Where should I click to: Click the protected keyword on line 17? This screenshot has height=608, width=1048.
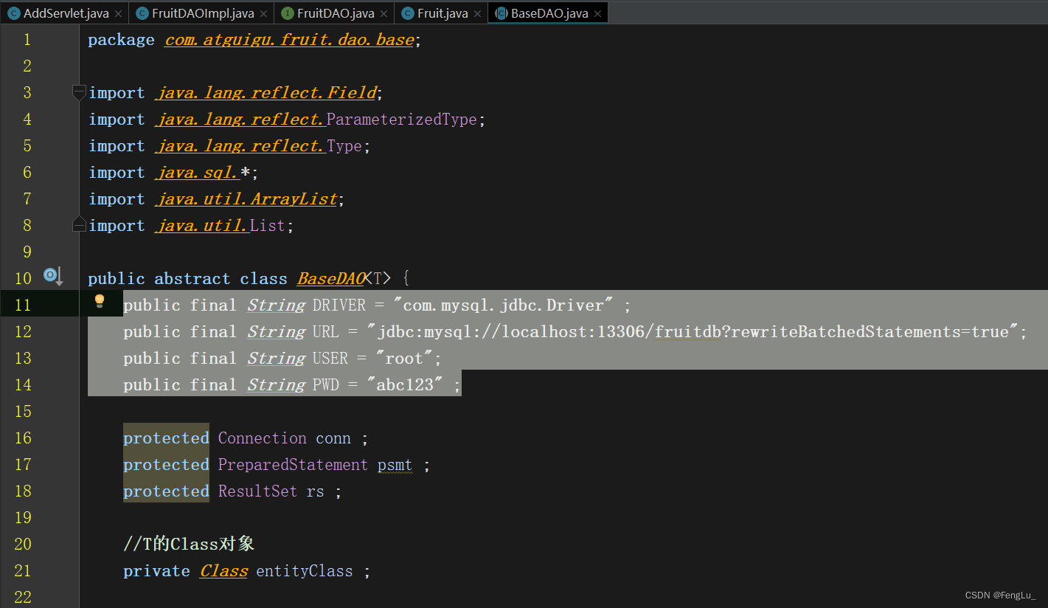pyautogui.click(x=166, y=465)
